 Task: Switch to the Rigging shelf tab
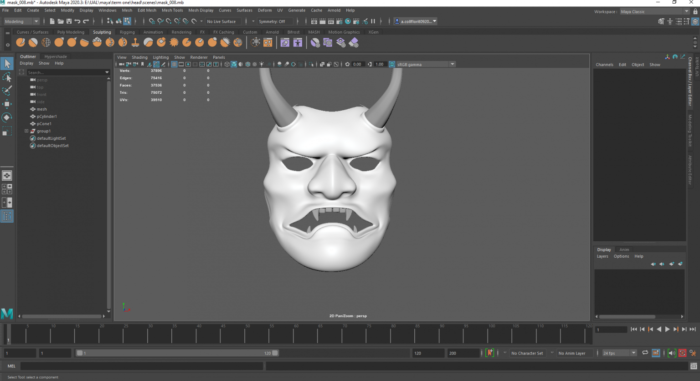tap(127, 32)
